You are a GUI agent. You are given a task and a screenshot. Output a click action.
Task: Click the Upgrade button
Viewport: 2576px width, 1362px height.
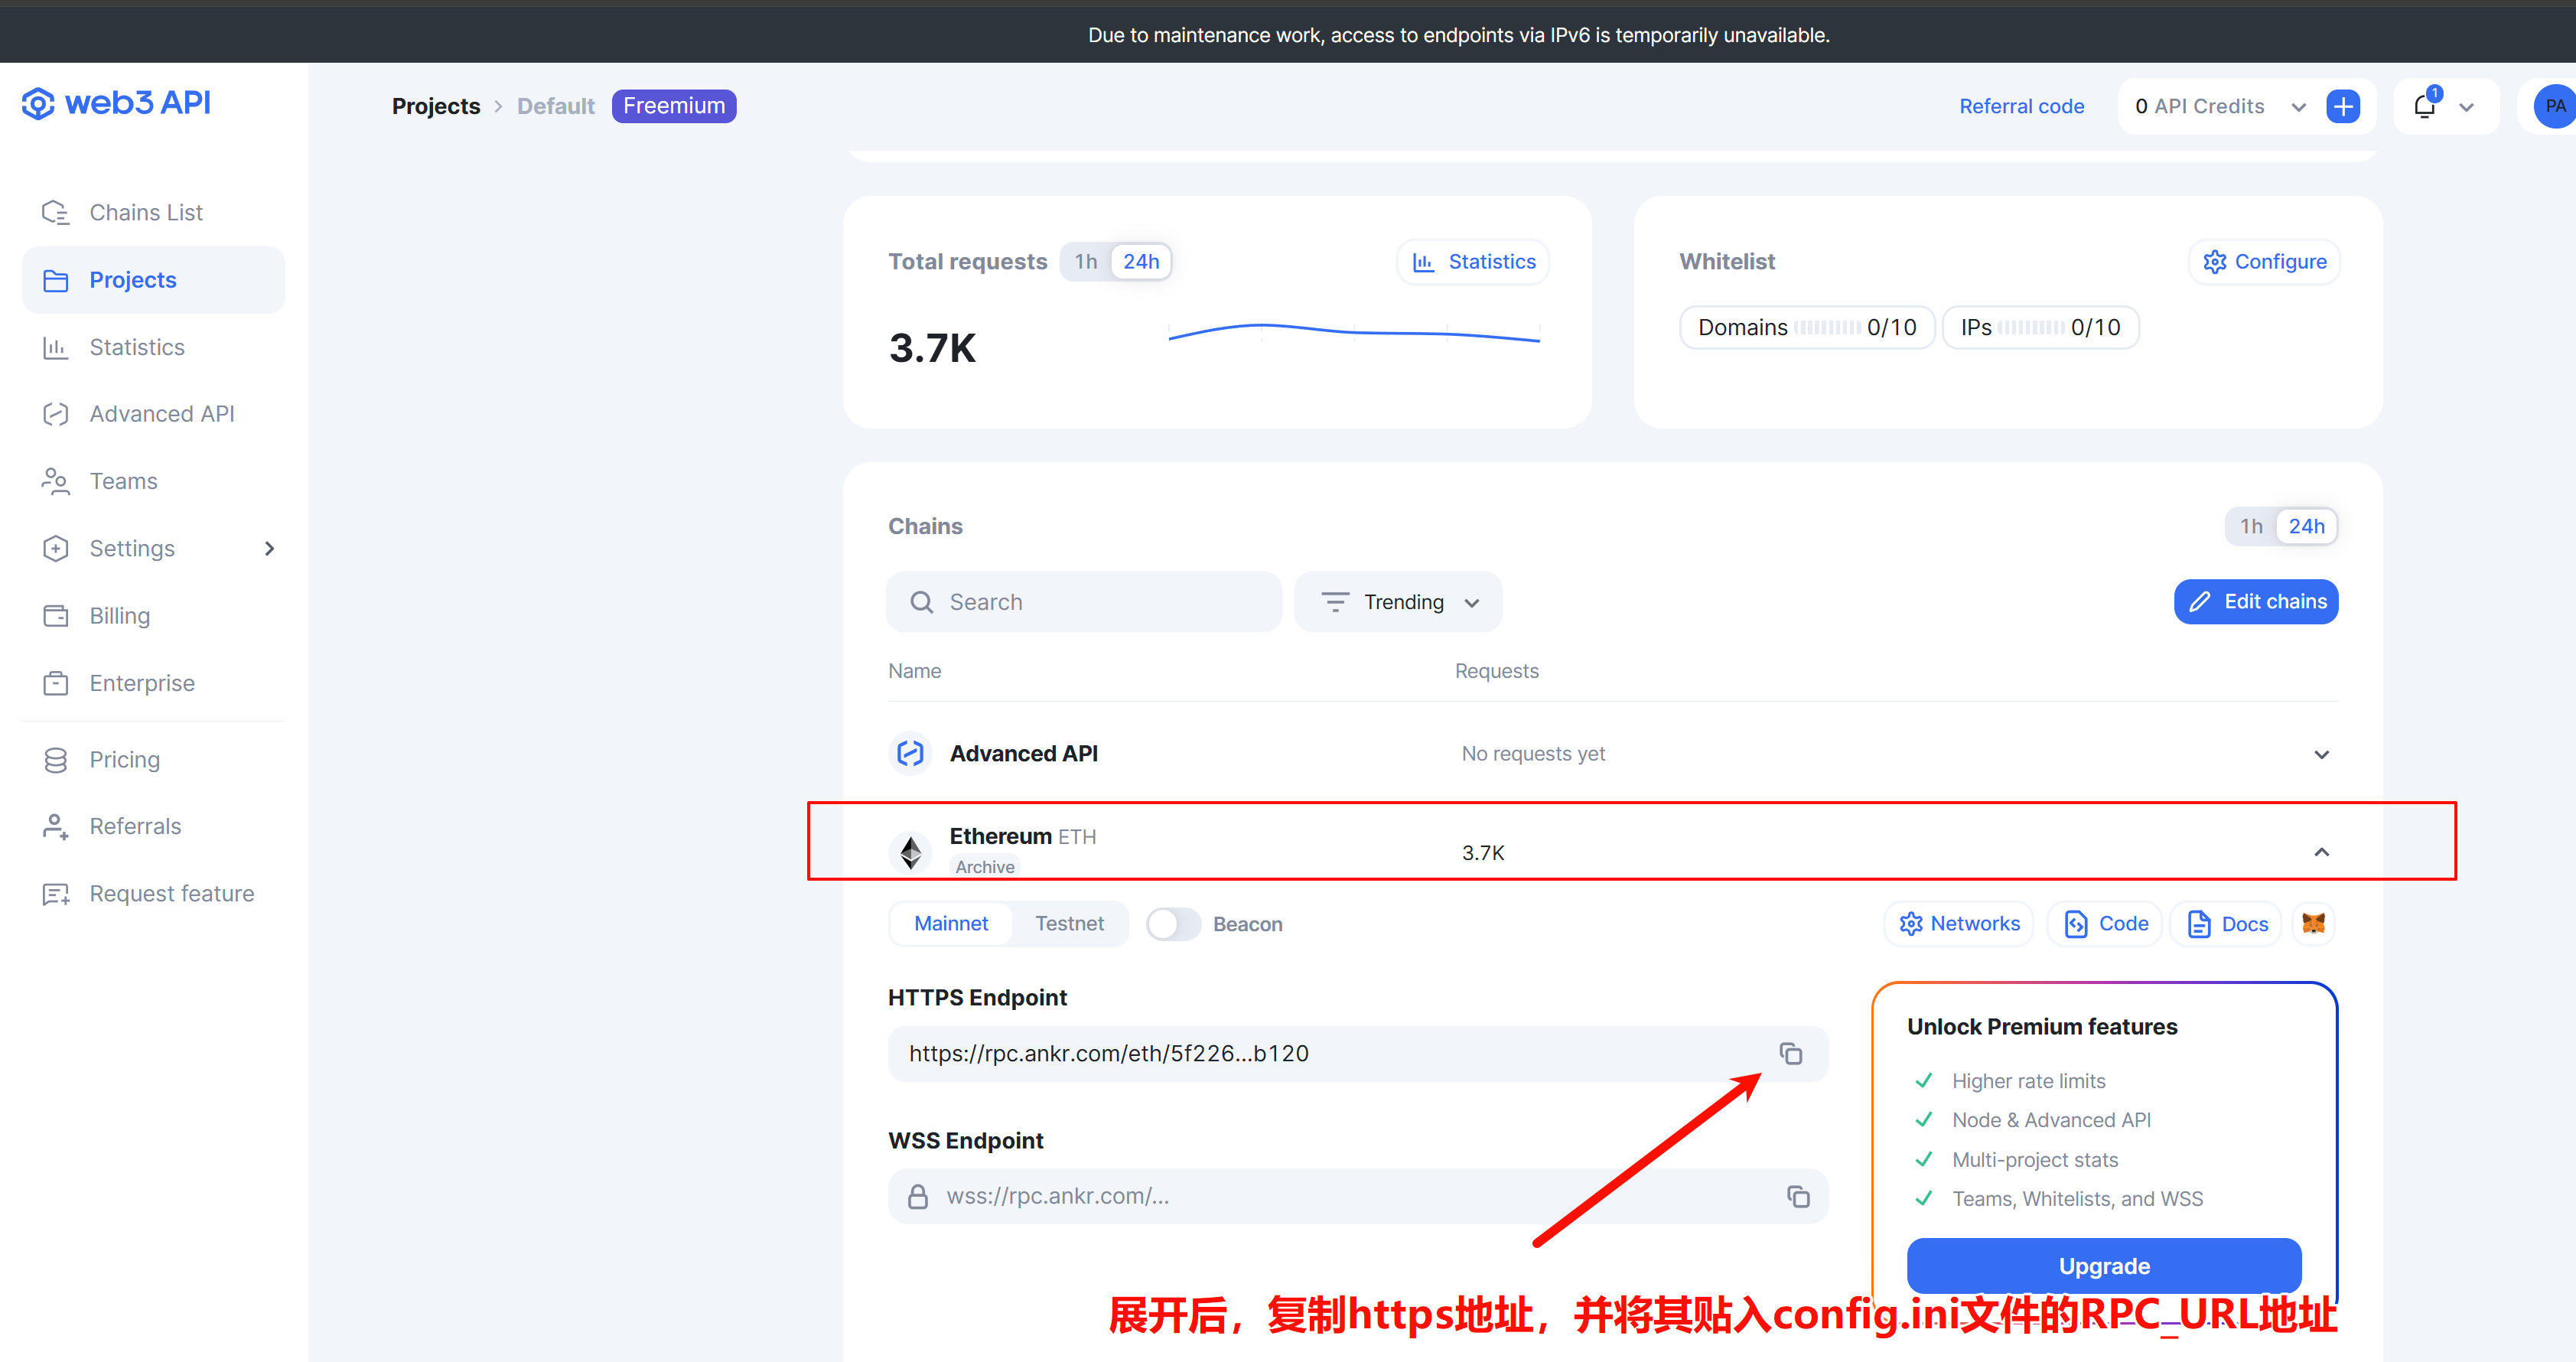click(x=2104, y=1266)
